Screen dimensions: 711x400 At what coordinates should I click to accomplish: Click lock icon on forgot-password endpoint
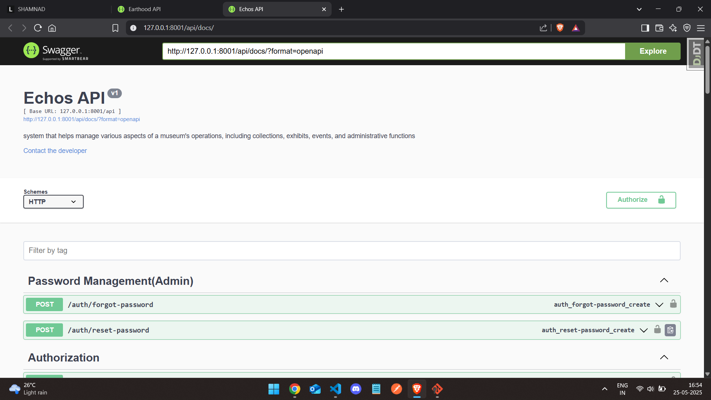(673, 304)
